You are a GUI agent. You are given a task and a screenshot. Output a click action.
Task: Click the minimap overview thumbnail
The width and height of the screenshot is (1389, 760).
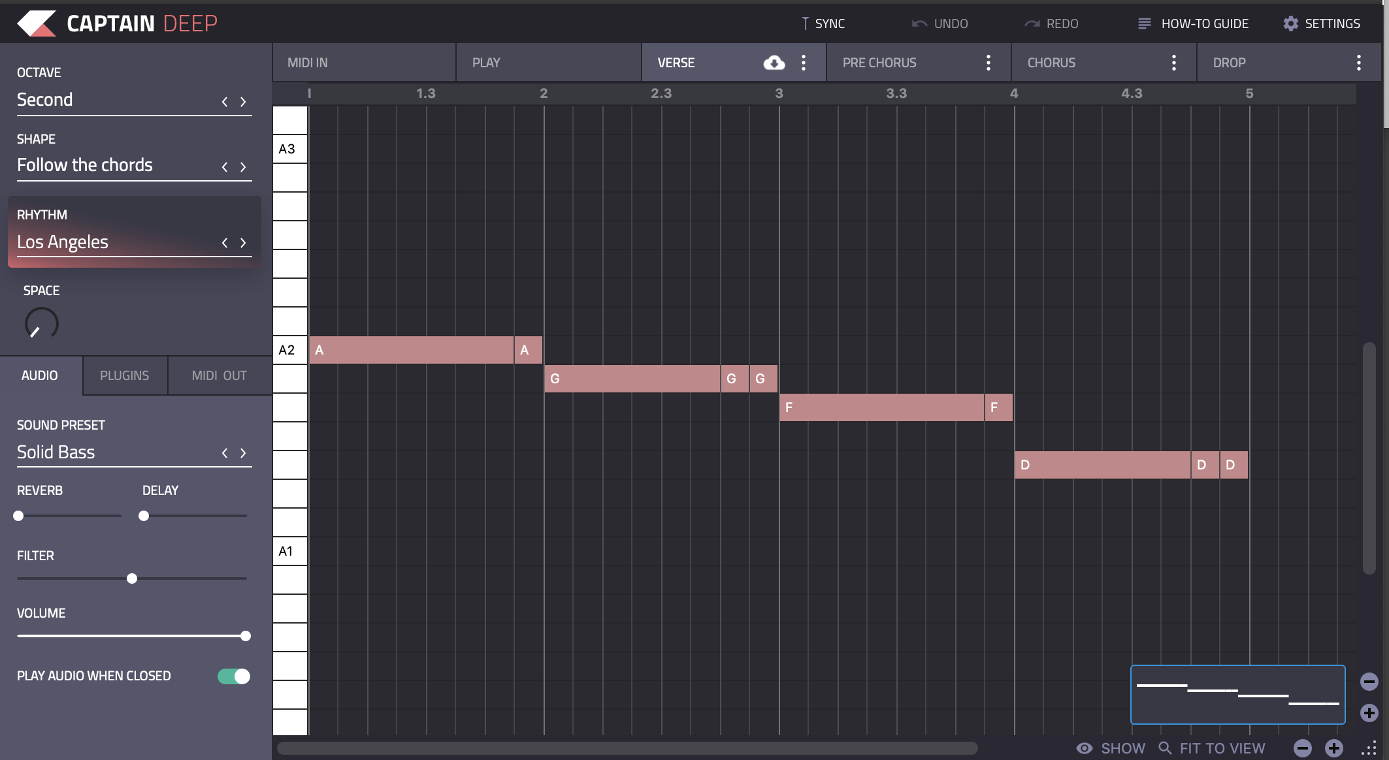click(1238, 695)
